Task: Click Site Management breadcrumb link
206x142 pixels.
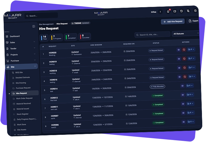Action: pos(46,24)
